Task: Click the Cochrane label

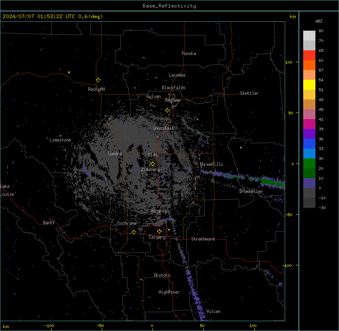Action: pyautogui.click(x=127, y=223)
